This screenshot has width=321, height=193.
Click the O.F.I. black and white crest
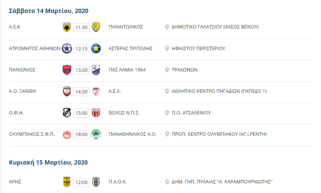click(x=67, y=113)
